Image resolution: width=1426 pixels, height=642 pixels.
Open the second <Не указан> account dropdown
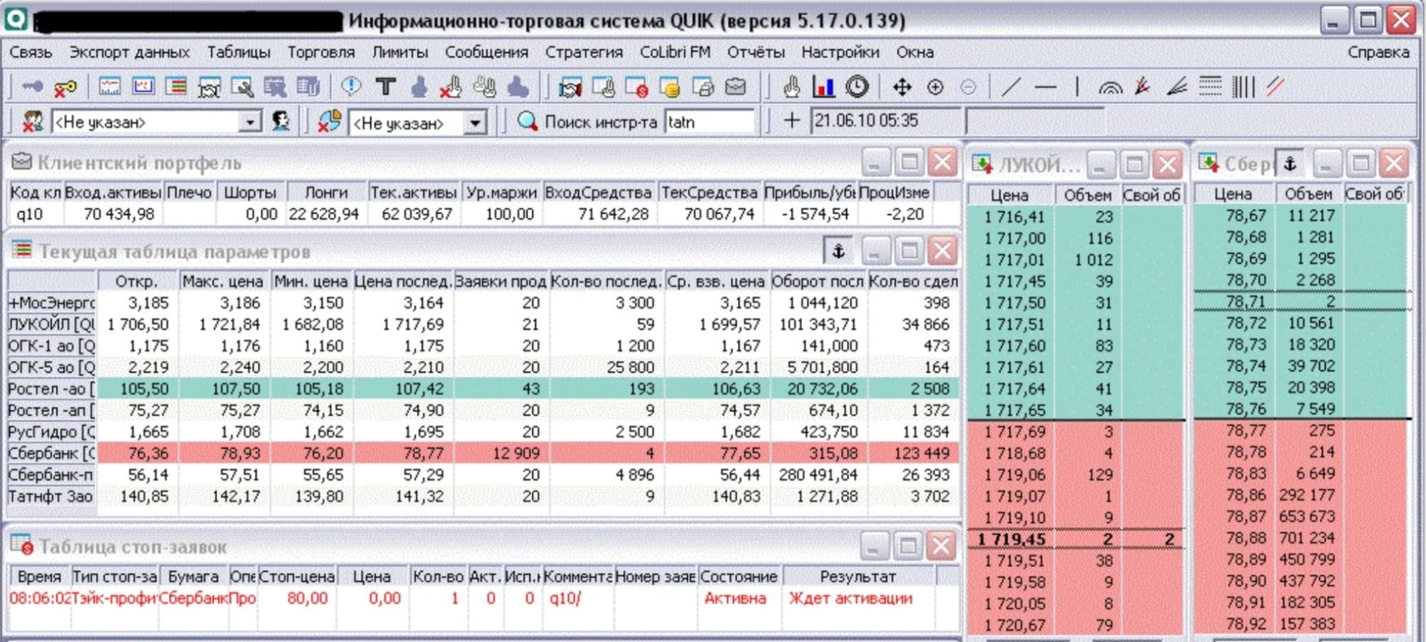[x=475, y=123]
